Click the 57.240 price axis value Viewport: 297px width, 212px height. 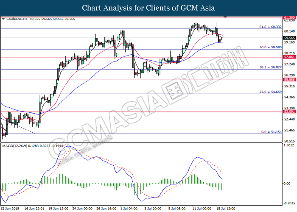[x=289, y=64]
